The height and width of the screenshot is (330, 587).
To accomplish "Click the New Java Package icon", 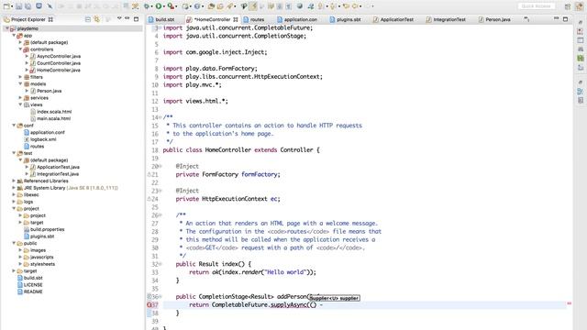I will pos(185,6).
